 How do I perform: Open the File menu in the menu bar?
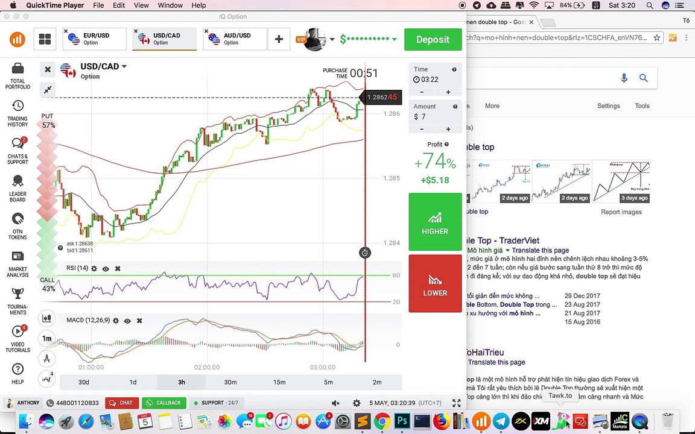pyautogui.click(x=98, y=5)
